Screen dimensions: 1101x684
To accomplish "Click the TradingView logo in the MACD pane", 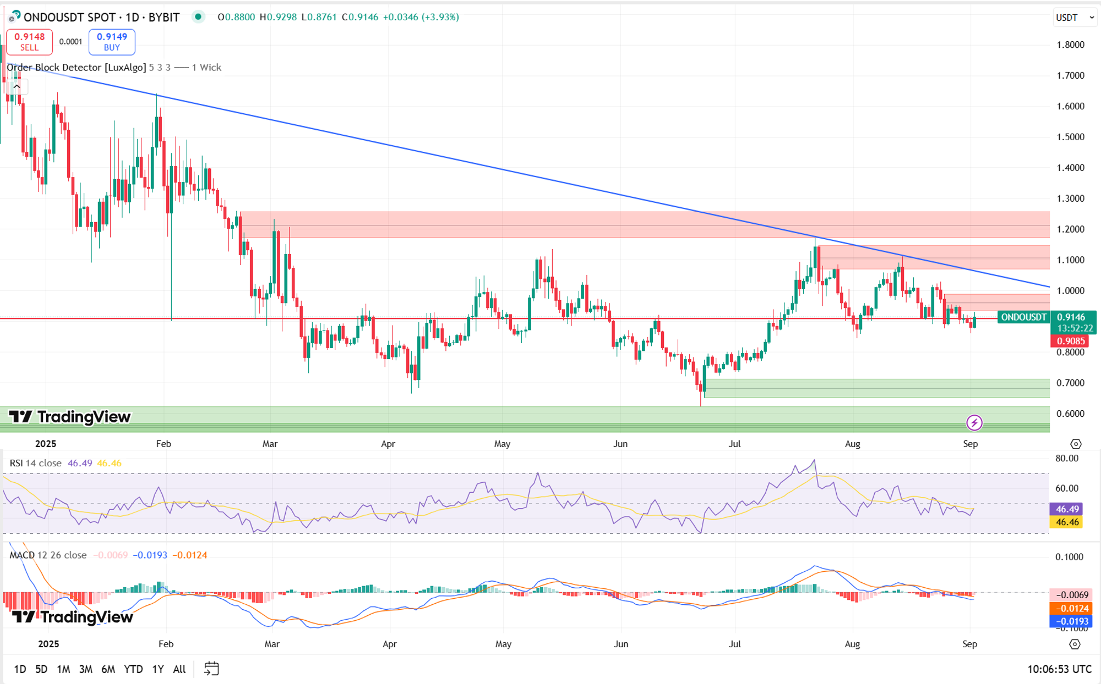I will (x=72, y=617).
